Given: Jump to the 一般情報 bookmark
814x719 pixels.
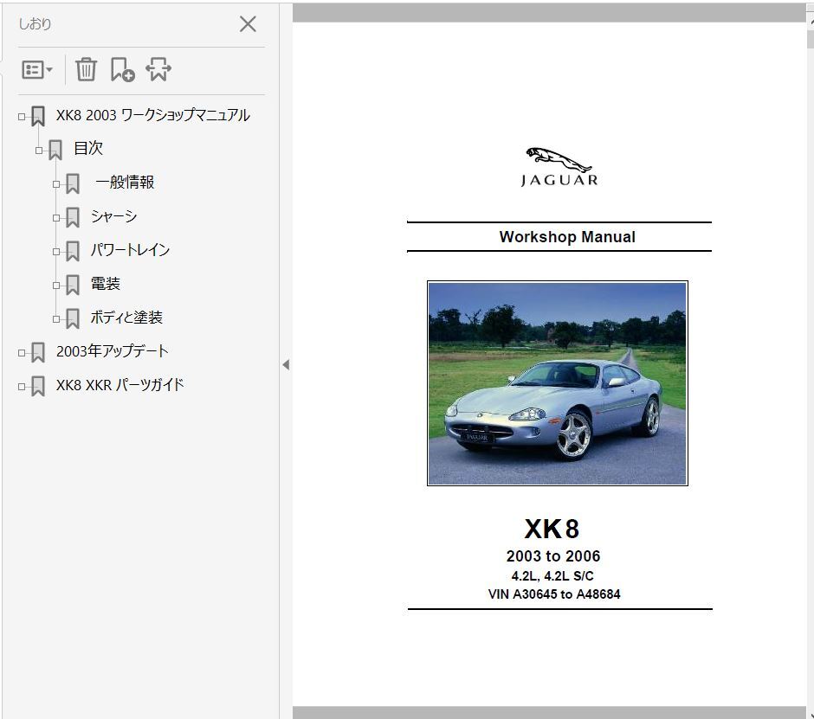Looking at the screenshot, I should pos(125,182).
